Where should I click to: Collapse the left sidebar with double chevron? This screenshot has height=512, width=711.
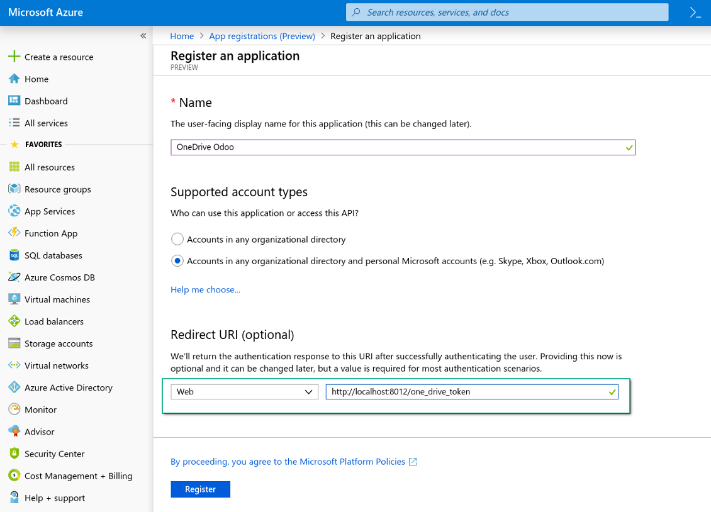[x=143, y=36]
